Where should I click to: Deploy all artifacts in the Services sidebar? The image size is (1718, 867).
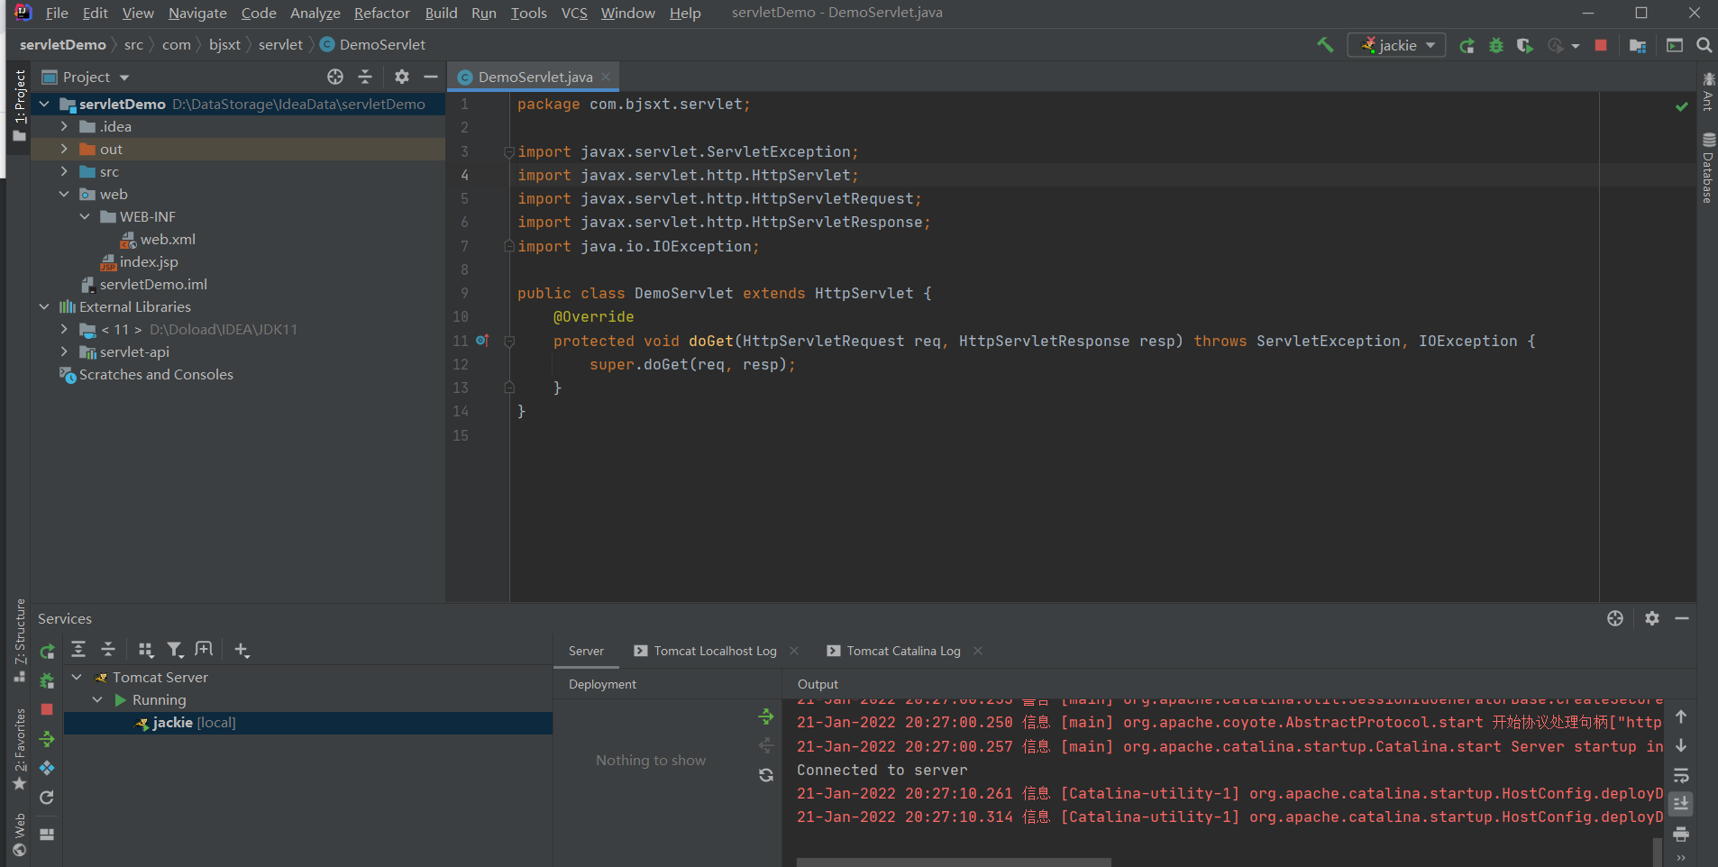[x=47, y=739]
